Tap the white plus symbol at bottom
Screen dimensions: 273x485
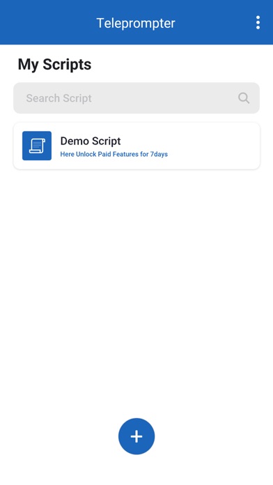tap(136, 436)
